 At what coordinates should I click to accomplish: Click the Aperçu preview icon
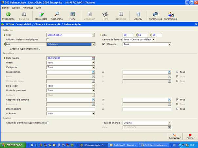point(138,14)
